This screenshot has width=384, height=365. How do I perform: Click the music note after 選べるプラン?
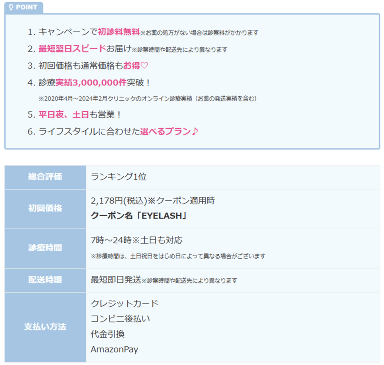click(195, 132)
